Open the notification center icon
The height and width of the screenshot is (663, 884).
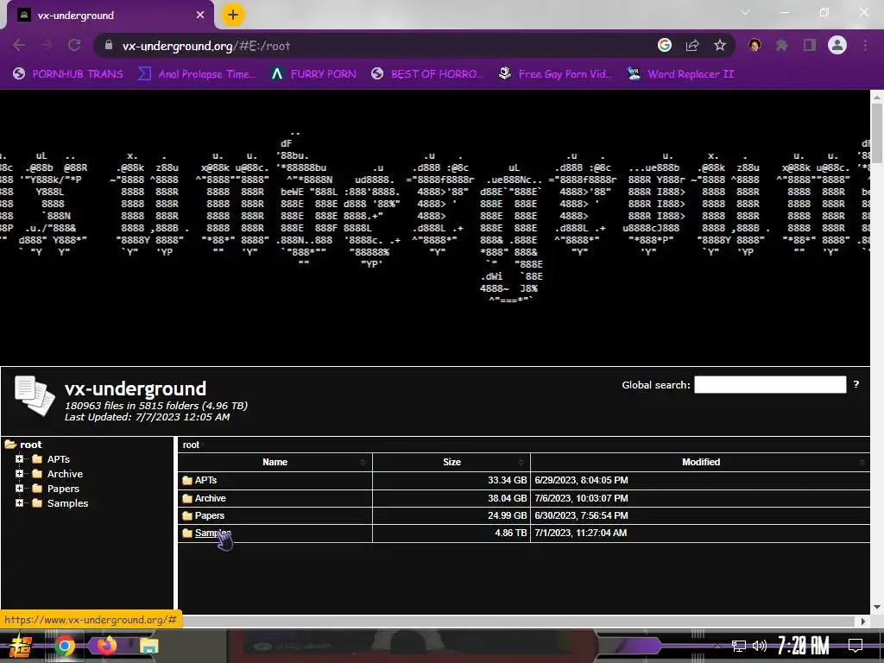click(856, 646)
